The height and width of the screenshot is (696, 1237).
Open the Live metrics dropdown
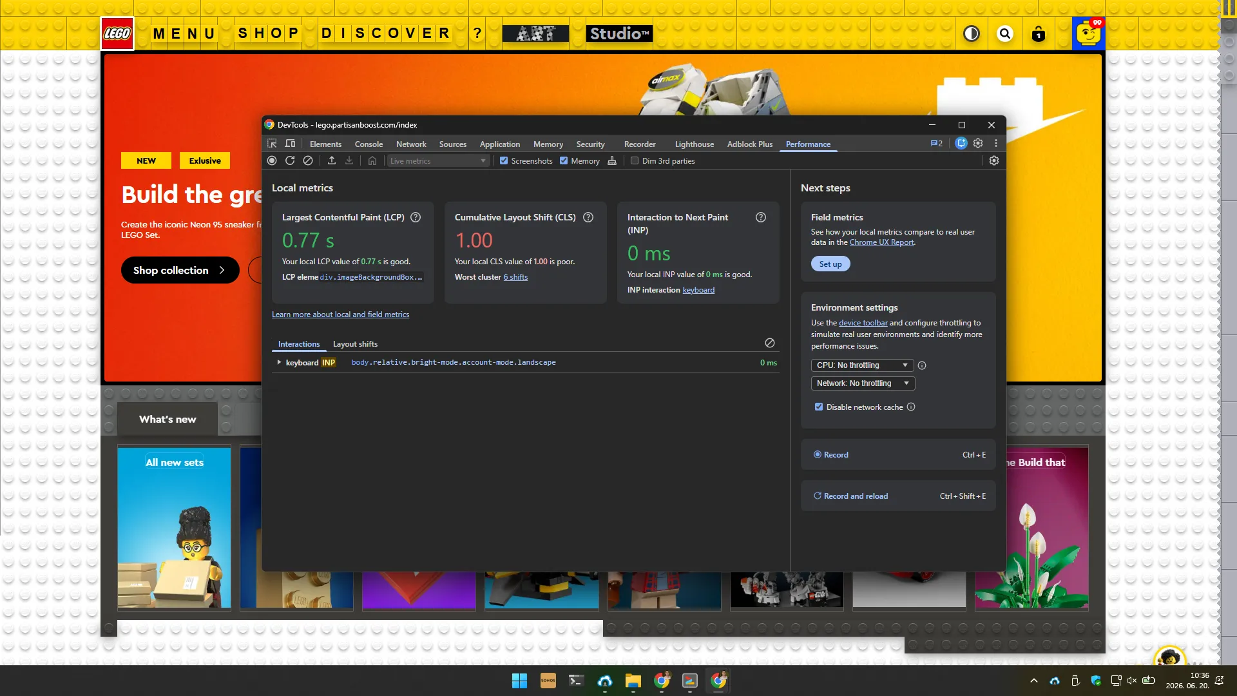tap(437, 160)
